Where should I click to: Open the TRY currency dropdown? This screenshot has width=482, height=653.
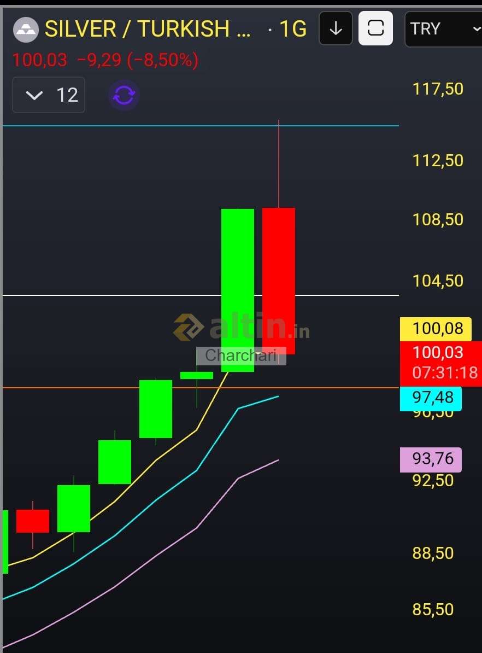[443, 28]
